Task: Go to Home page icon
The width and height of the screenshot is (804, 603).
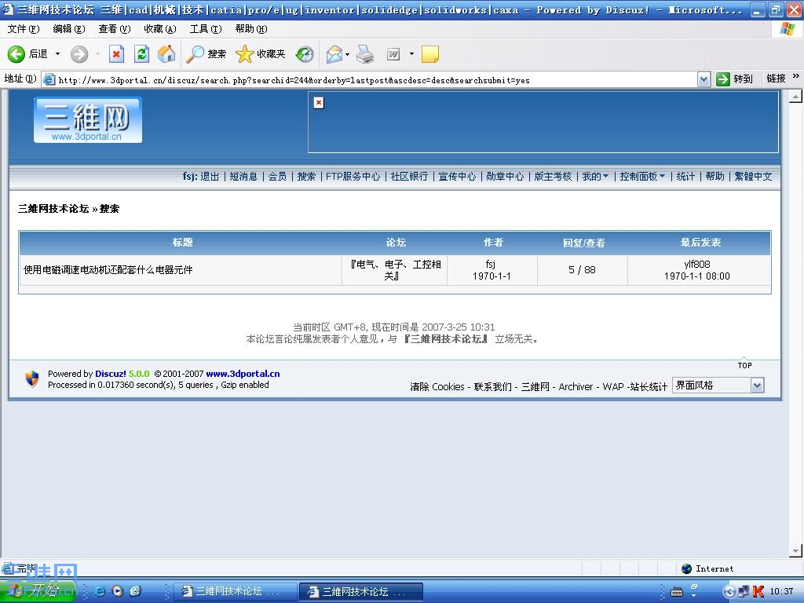Action: [x=166, y=54]
